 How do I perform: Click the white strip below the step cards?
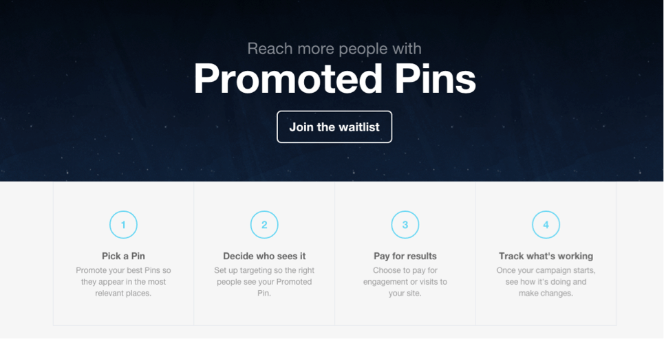point(334,333)
